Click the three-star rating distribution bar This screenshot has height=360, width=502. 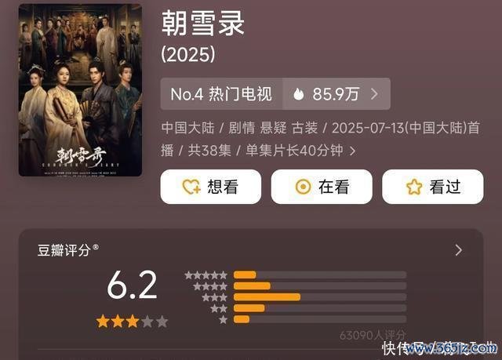(x=320, y=297)
